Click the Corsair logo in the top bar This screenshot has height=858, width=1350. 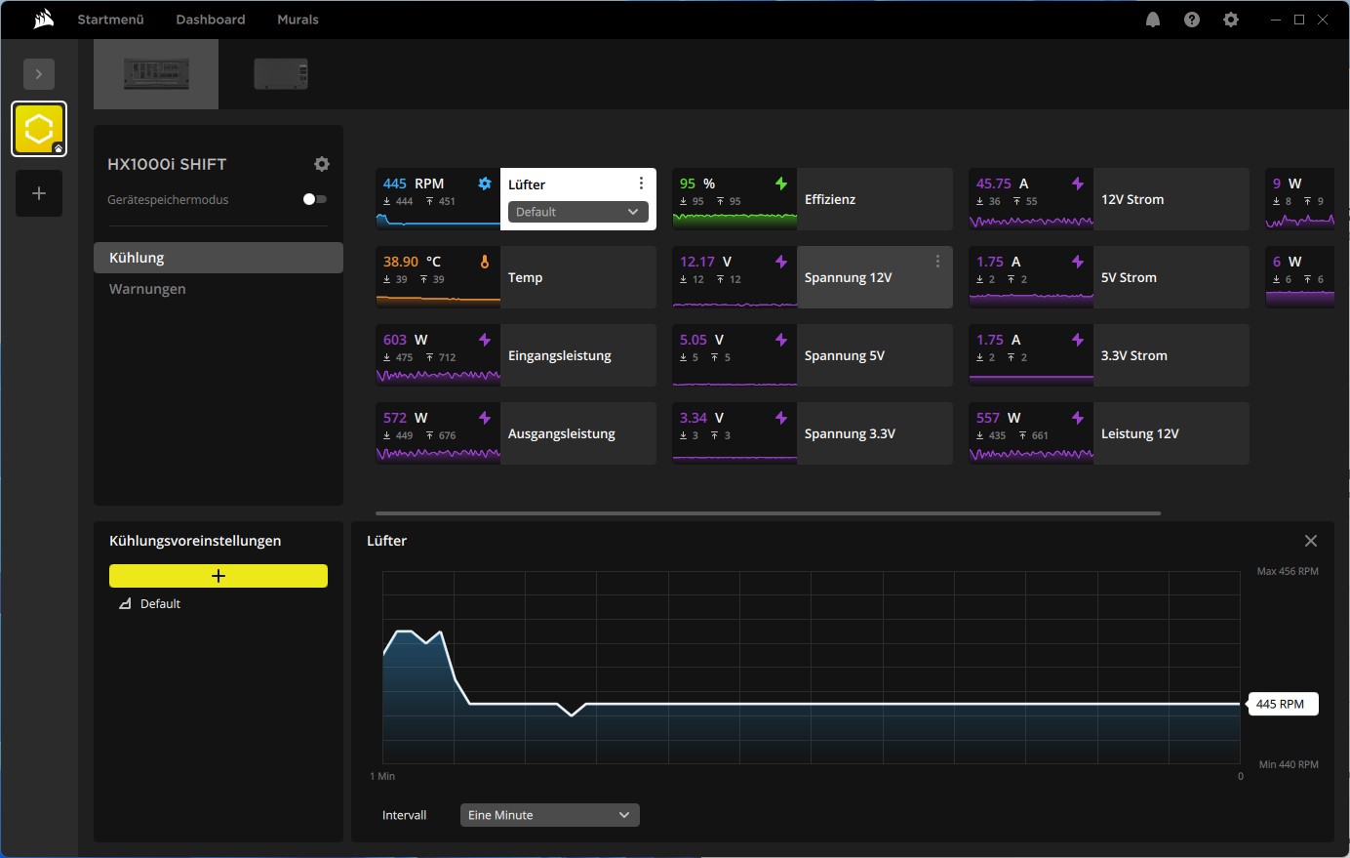(41, 19)
